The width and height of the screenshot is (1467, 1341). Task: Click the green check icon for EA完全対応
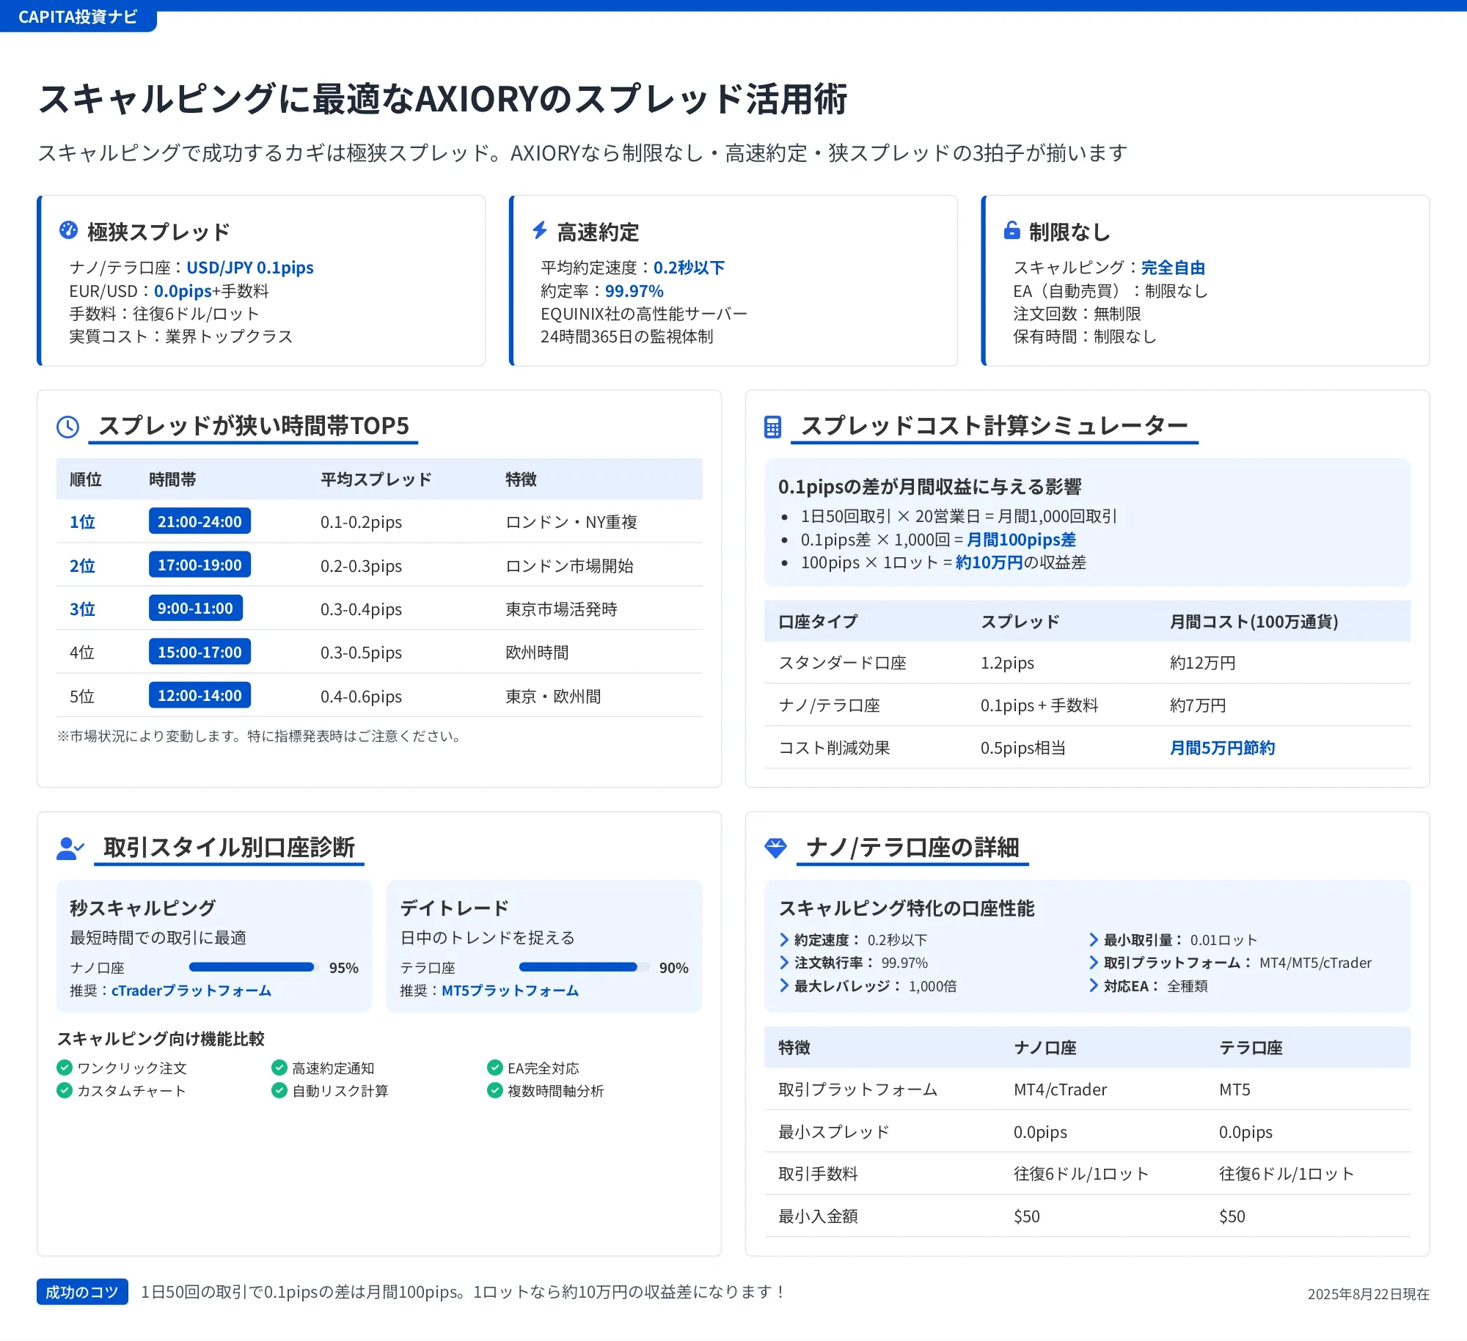495,1068
